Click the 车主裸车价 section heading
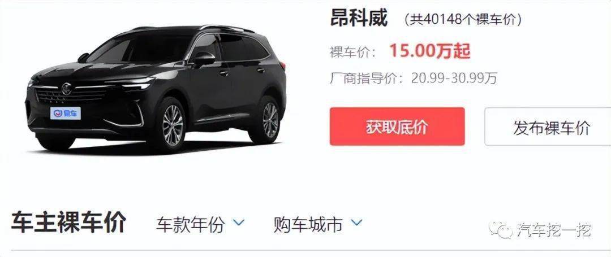 (68, 223)
